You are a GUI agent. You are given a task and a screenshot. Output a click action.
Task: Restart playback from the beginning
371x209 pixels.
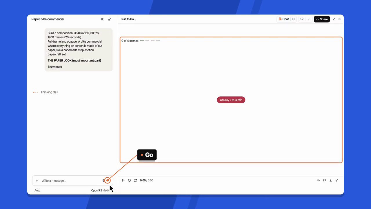tap(129, 180)
